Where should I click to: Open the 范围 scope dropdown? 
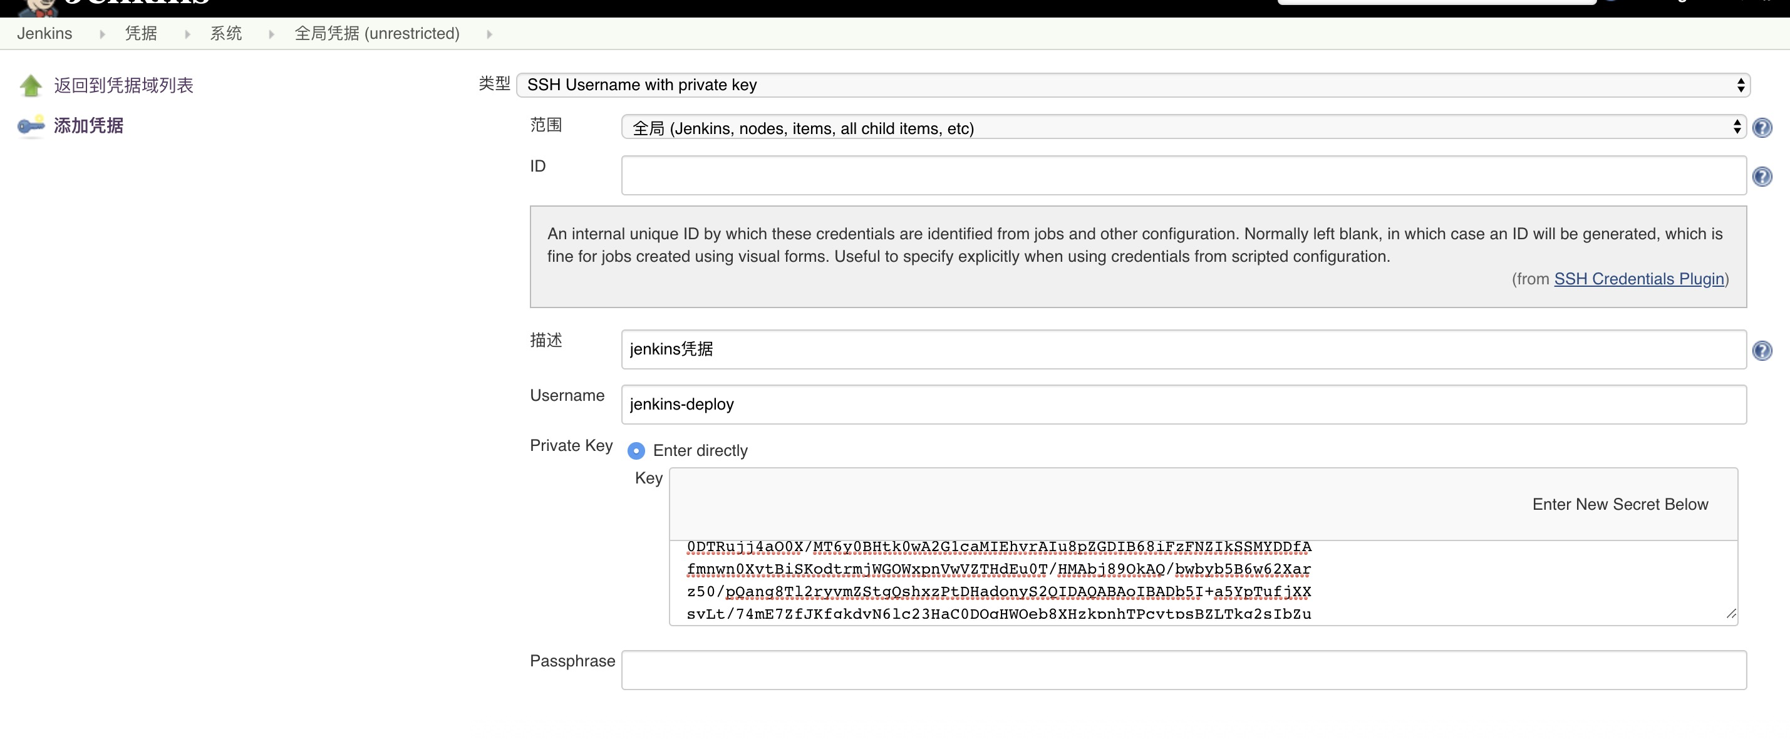coord(1182,128)
